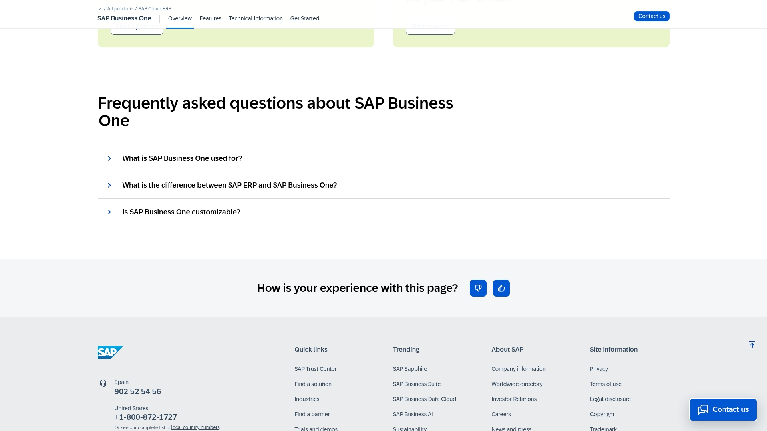Click the SAP logo in footer
767x431 pixels.
tap(110, 352)
